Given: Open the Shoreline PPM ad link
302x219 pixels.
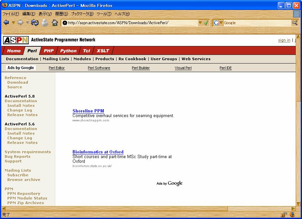Looking at the screenshot, I should [x=88, y=111].
